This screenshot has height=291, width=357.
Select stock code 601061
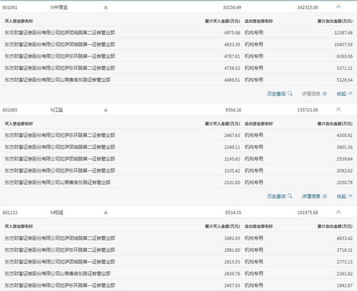(x=10, y=7)
